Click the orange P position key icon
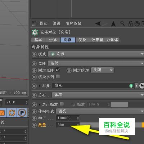Viewport: 144px width, 144px height. [x=22, y=113]
